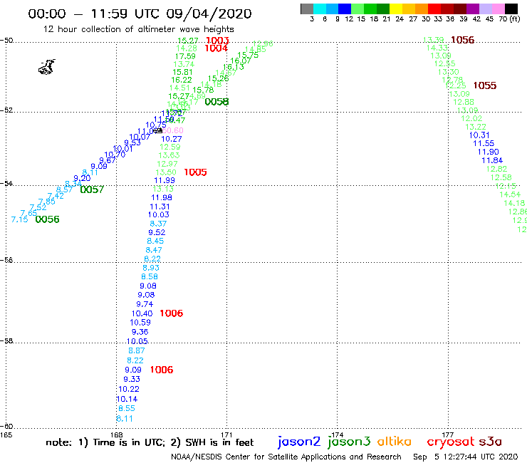Click the longitude axis label 171
Image resolution: width=527 pixels, height=463 pixels.
[x=226, y=435]
